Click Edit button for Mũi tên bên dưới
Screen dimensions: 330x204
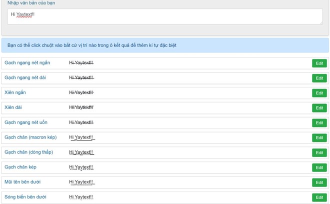click(319, 182)
